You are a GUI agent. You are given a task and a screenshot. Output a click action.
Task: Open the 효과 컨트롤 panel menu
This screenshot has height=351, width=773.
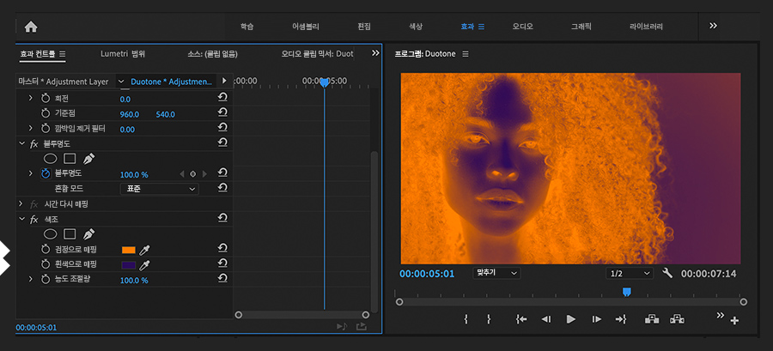[63, 54]
